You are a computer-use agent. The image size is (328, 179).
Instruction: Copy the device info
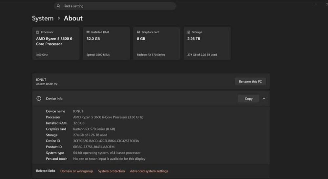(x=249, y=99)
